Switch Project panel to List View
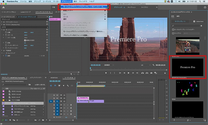This screenshot has width=208, height=125. pos(6,120)
